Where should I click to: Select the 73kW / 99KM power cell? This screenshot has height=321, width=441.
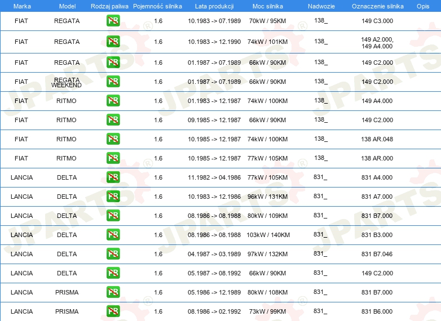pyautogui.click(x=267, y=311)
